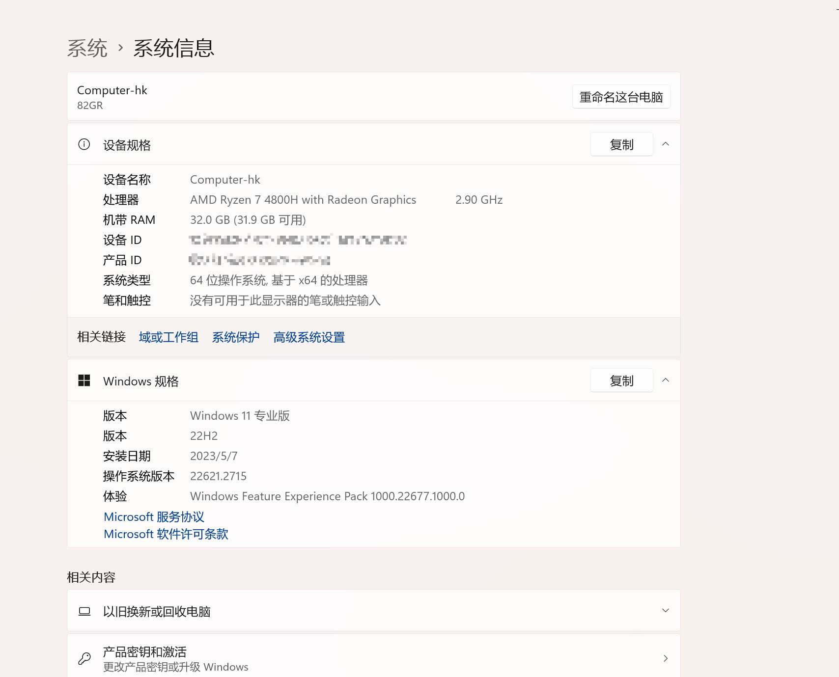The height and width of the screenshot is (677, 839).
Task: Select OS build 22621.2715
Action: (x=218, y=476)
